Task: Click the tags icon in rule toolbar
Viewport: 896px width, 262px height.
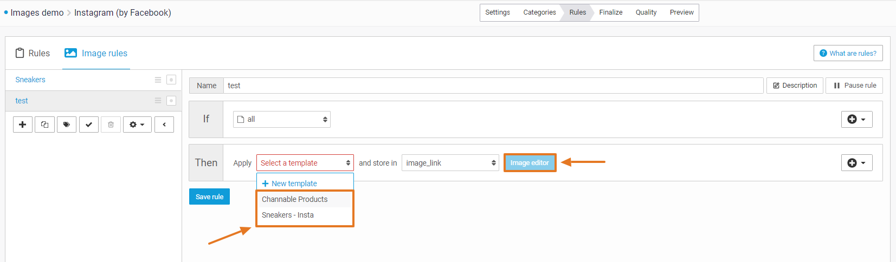Action: click(x=67, y=125)
